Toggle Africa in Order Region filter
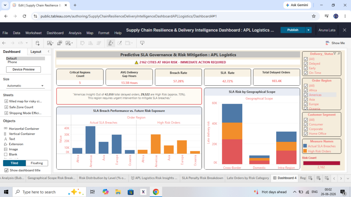This screenshot has width=351, height=197. pos(306,90)
